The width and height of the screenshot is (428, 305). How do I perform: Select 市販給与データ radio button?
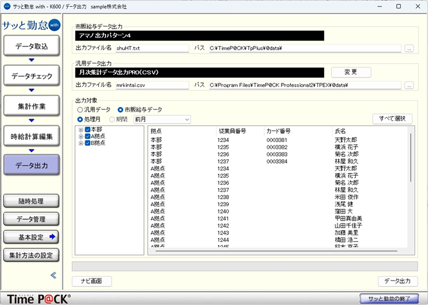(x=140, y=110)
